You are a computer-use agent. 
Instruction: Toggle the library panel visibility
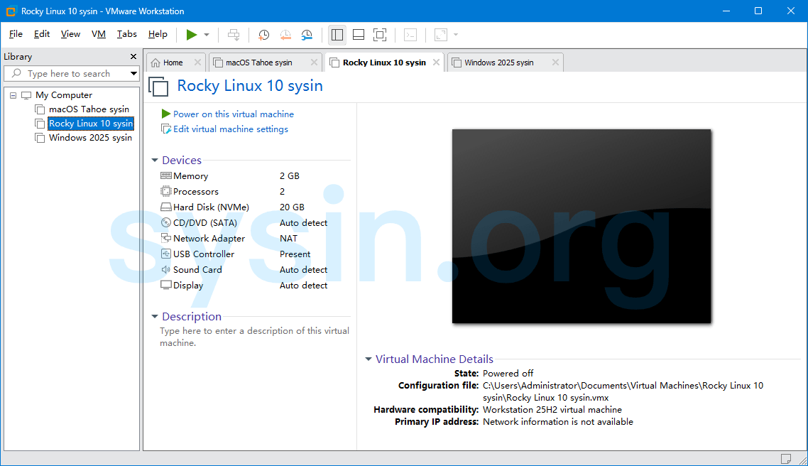[337, 34]
